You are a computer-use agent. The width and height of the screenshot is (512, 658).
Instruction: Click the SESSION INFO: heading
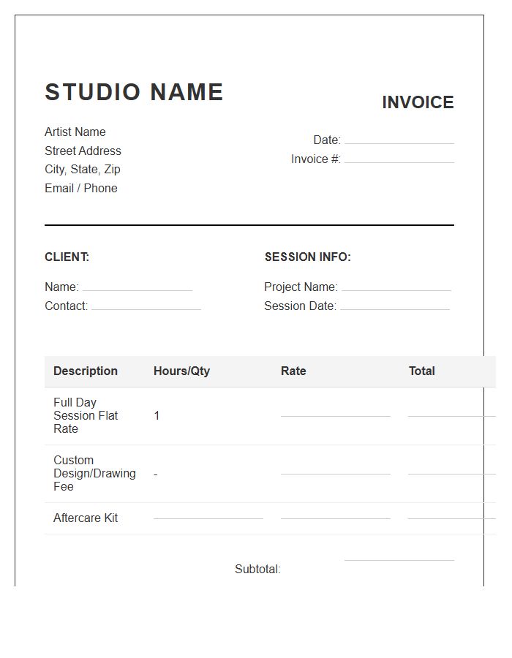pos(308,257)
